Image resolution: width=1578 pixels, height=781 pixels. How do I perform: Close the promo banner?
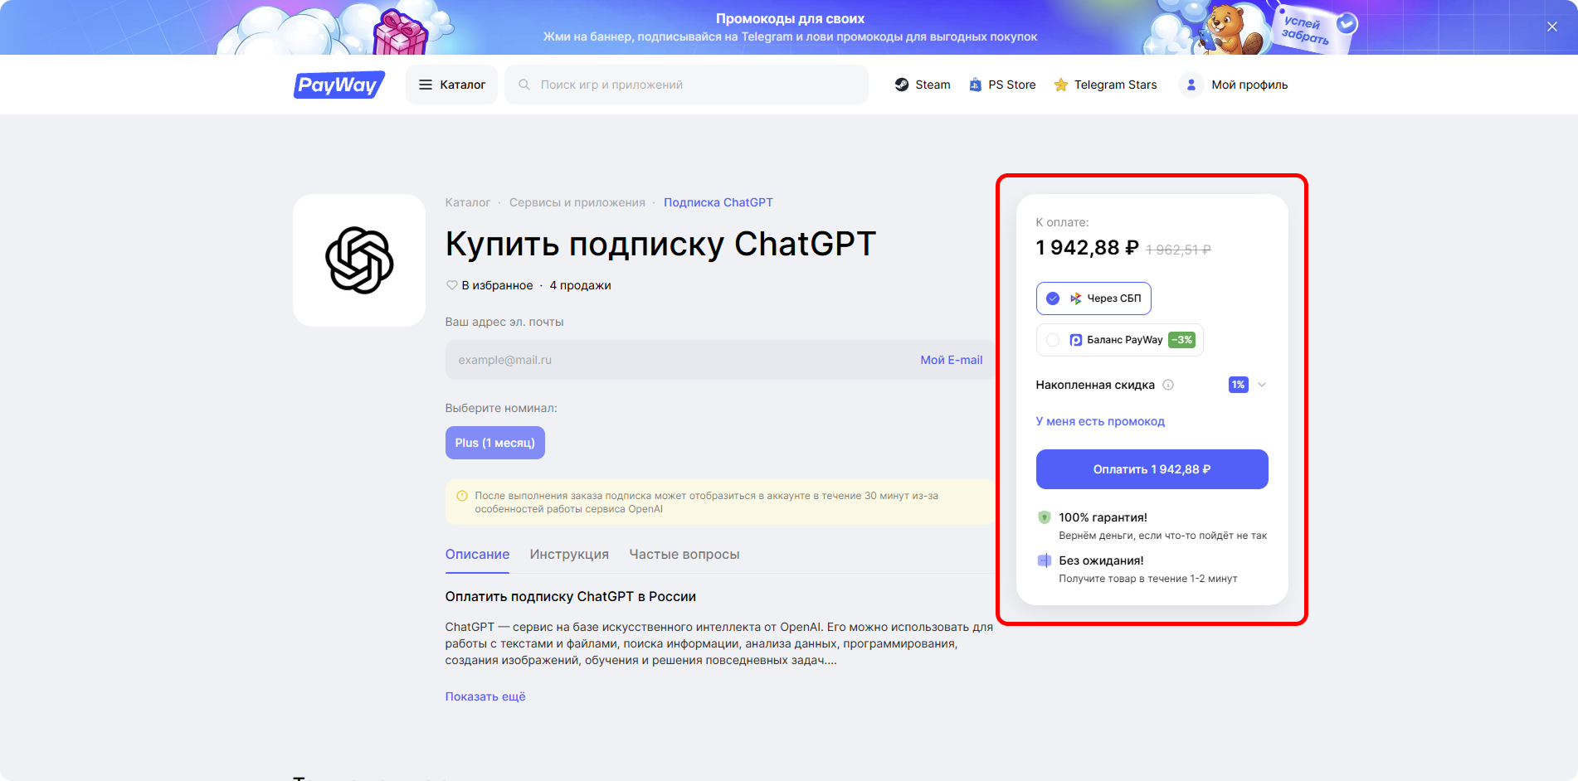1551,27
